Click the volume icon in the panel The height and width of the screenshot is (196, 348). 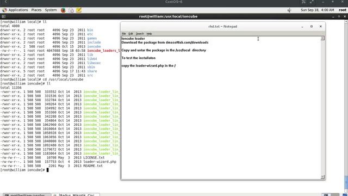tap(289, 10)
